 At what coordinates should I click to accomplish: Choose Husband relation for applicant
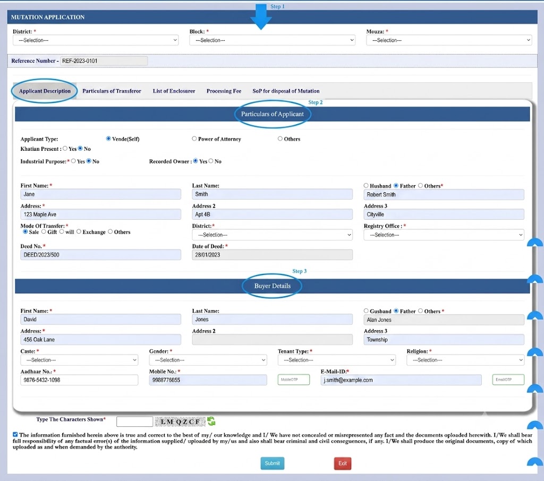366,185
